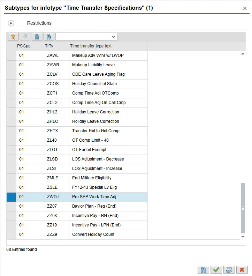Select row selector for ZWDJ entry

(x=11, y=197)
